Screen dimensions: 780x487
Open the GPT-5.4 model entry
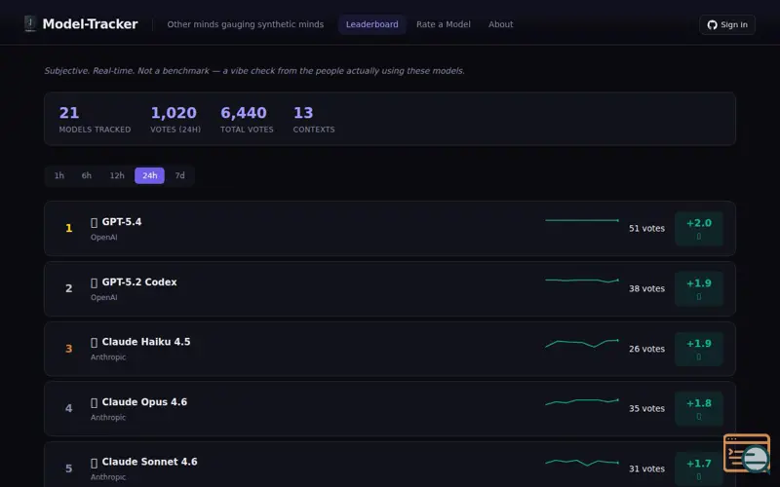coord(389,229)
